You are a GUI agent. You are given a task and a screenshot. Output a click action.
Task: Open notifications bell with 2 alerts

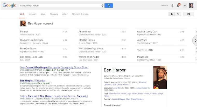178,5
